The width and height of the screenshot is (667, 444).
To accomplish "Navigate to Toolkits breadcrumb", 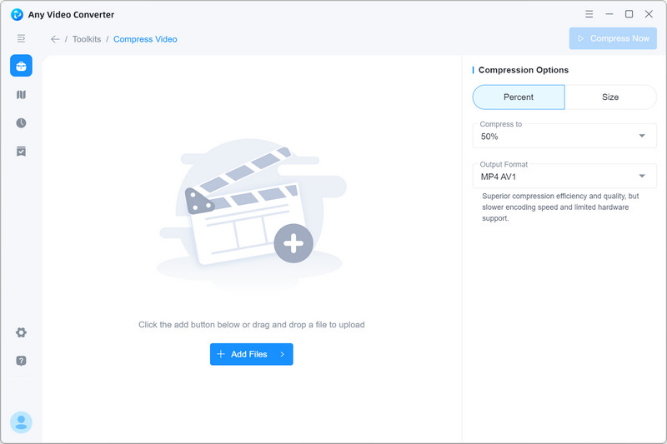I will click(87, 39).
